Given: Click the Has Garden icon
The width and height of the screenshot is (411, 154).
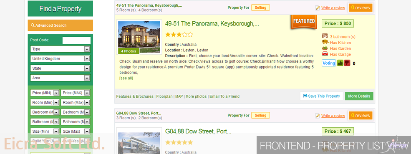Looking at the screenshot, I should pyautogui.click(x=325, y=48).
